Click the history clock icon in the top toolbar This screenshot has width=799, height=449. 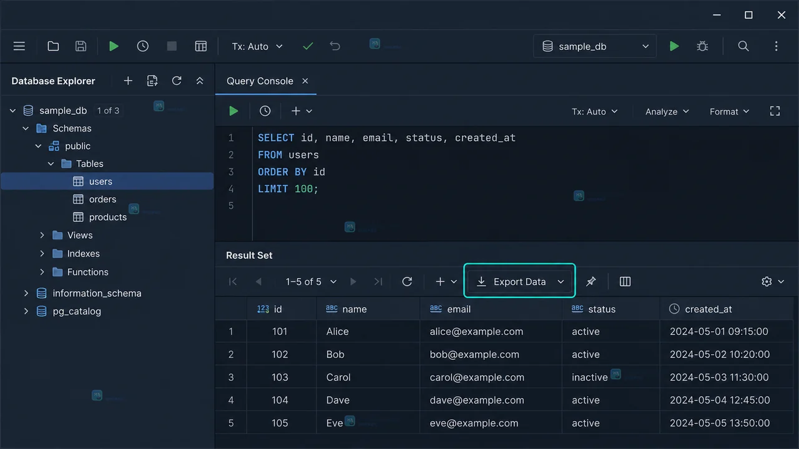[143, 46]
